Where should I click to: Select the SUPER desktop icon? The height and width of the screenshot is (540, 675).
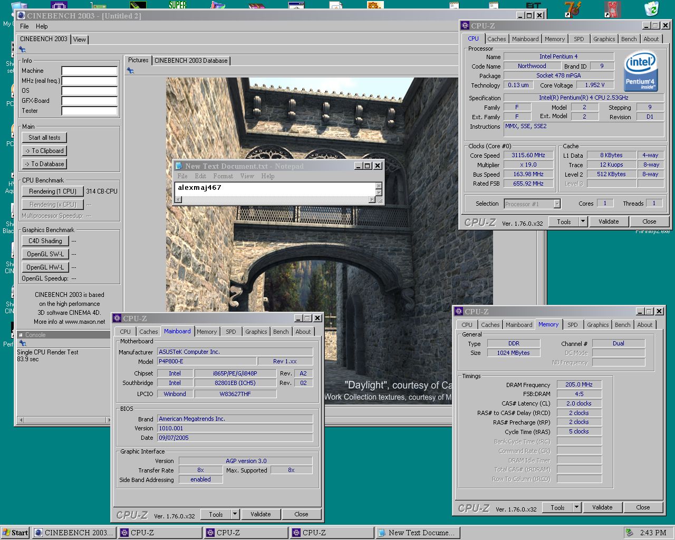pos(177,5)
